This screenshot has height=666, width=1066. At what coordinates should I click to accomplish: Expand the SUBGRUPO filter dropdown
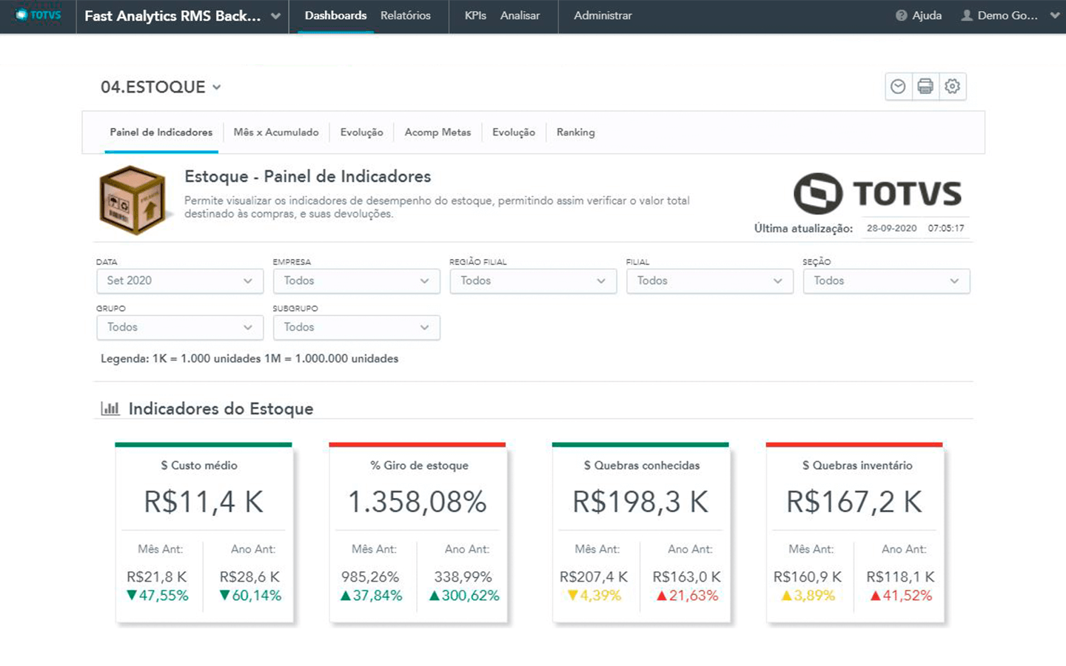point(356,328)
